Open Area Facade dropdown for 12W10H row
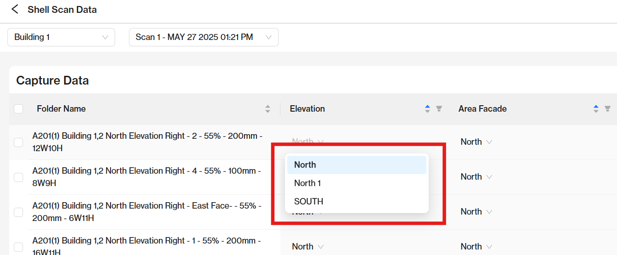This screenshot has height=255, width=617. (476, 142)
